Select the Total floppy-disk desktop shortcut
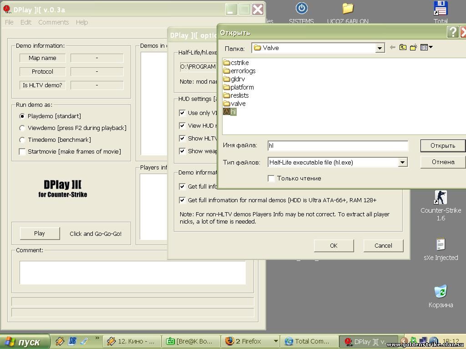 [441, 8]
